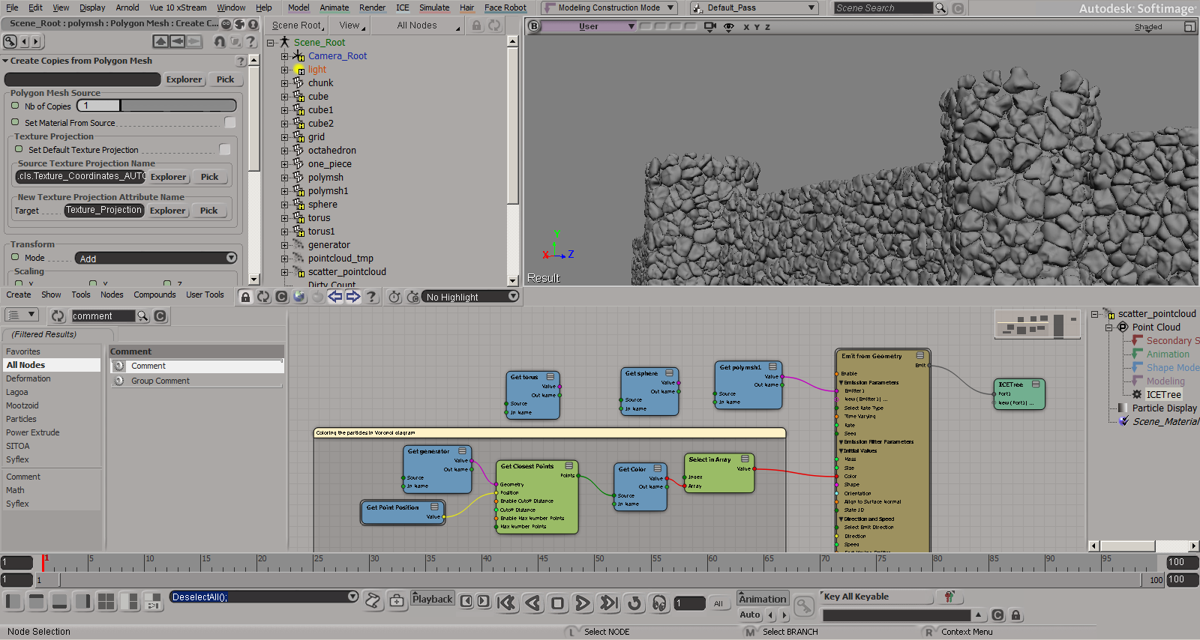Open help in the ICE tree toolbar
Screen dimensions: 1200x640
pyautogui.click(x=371, y=297)
